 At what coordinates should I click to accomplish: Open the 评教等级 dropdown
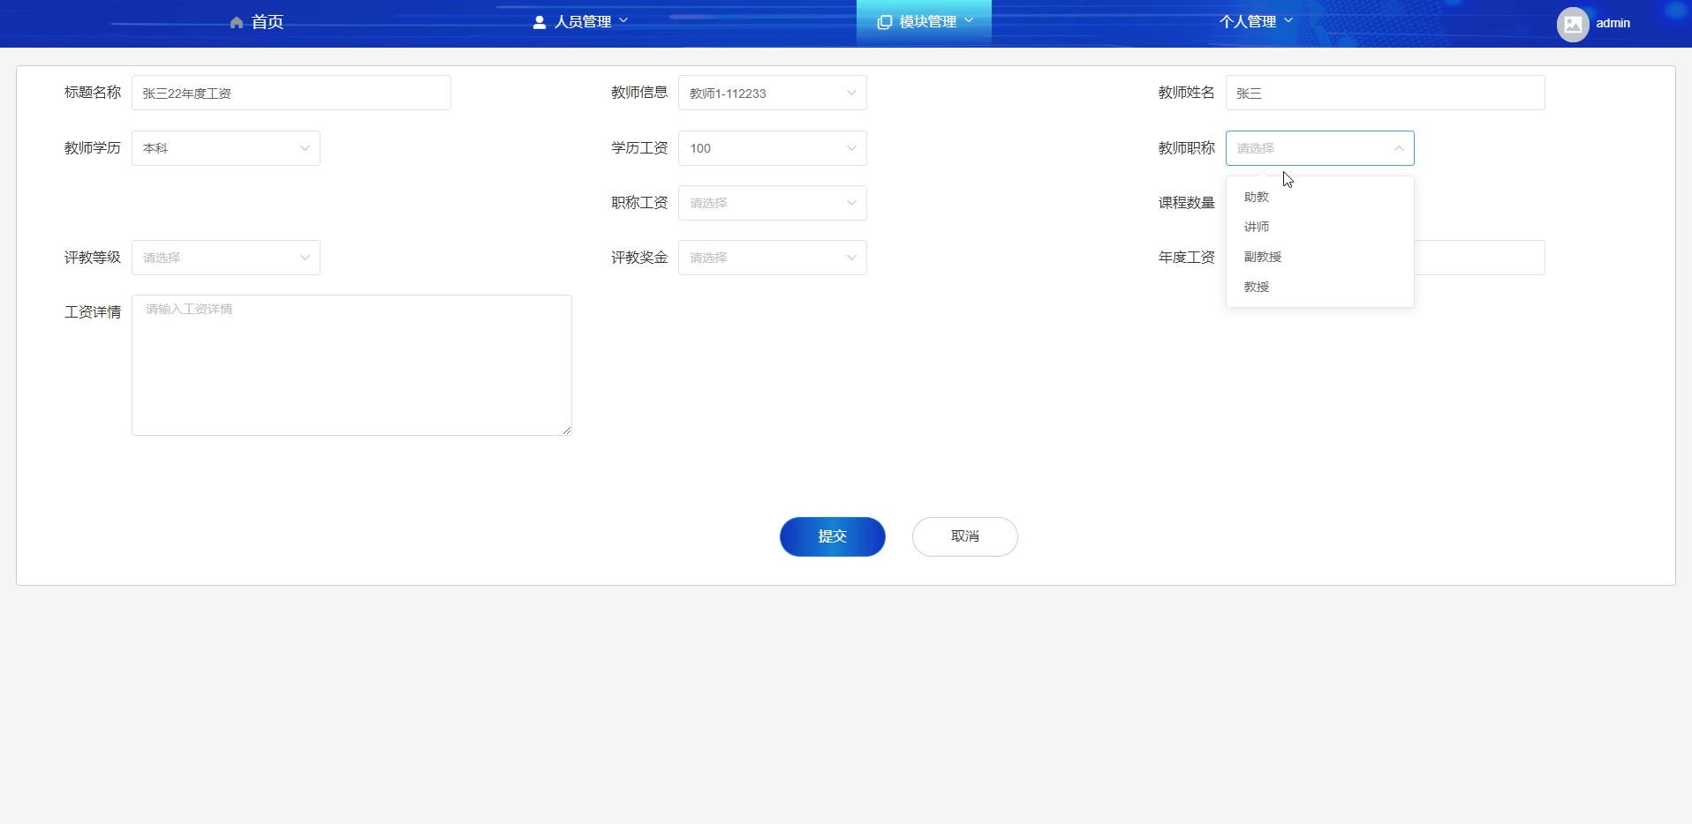point(226,258)
